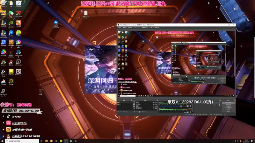
Task: Open the Bandizip desktop shortcut
Action: click(x=11, y=33)
